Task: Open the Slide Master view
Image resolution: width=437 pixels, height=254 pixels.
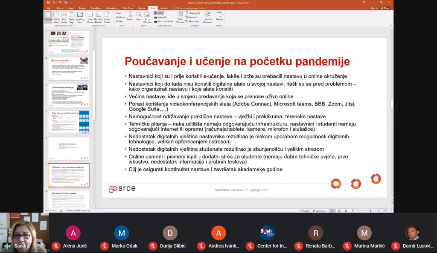Action: [90, 18]
